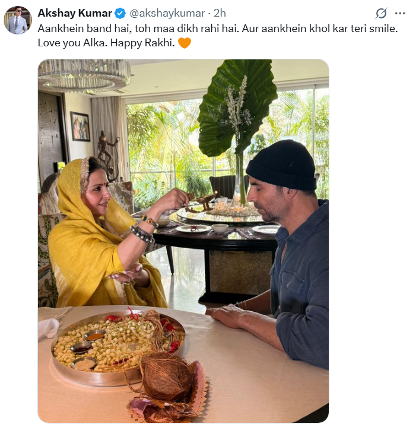This screenshot has height=430, width=416.
Task: Open the three-dot more options menu
Action: pos(400,13)
